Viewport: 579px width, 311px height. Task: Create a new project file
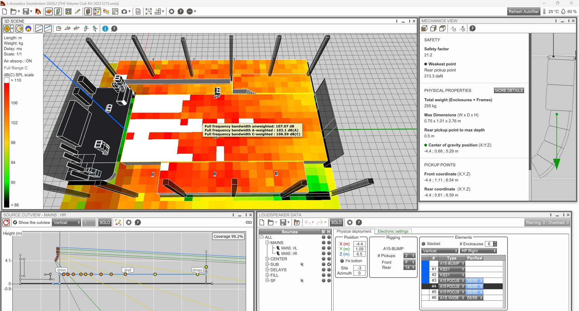pos(5,11)
